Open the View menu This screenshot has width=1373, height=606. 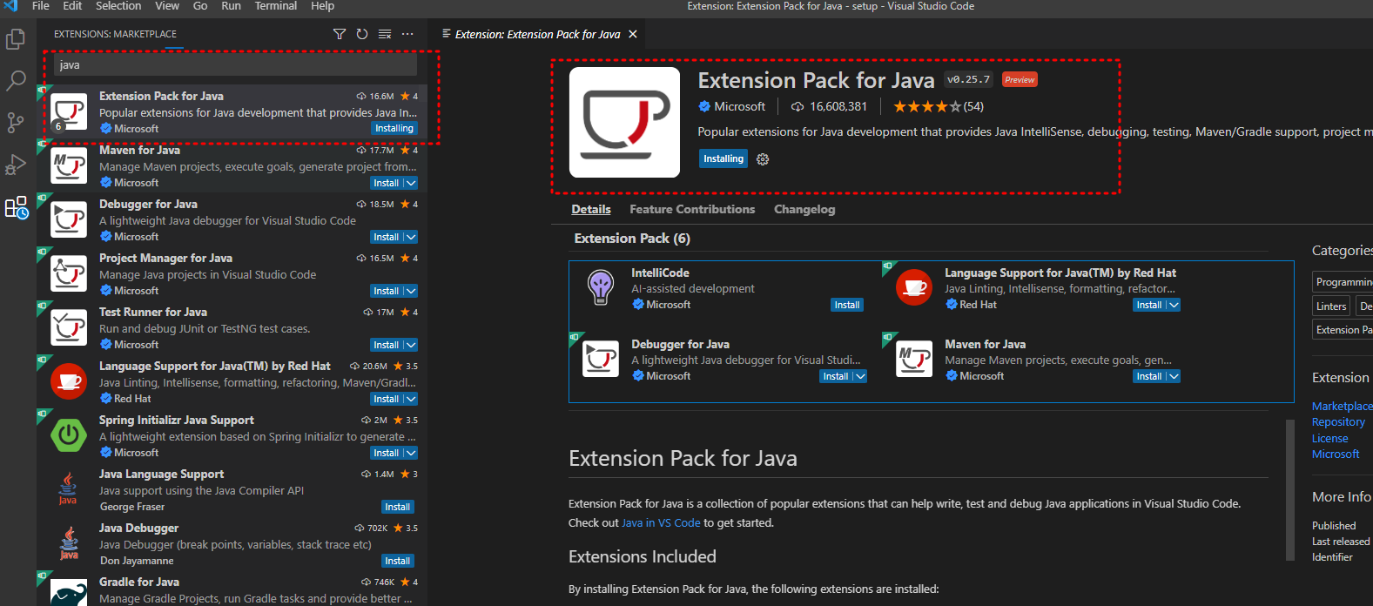[x=167, y=6]
